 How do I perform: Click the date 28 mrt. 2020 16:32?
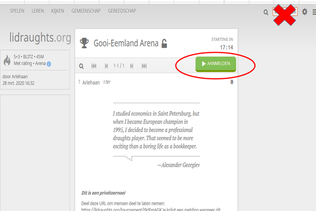(x=18, y=83)
